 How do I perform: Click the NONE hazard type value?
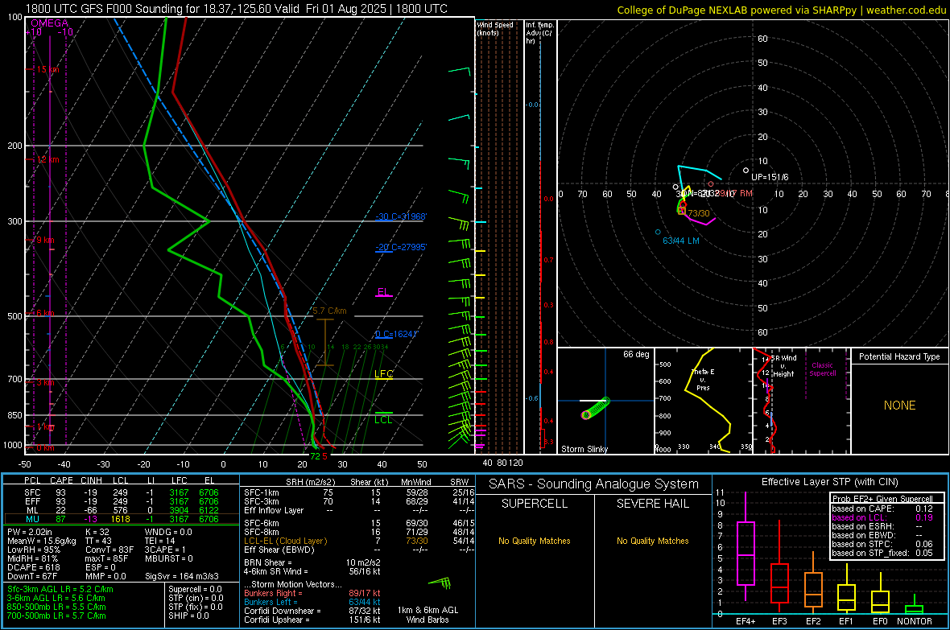(900, 406)
